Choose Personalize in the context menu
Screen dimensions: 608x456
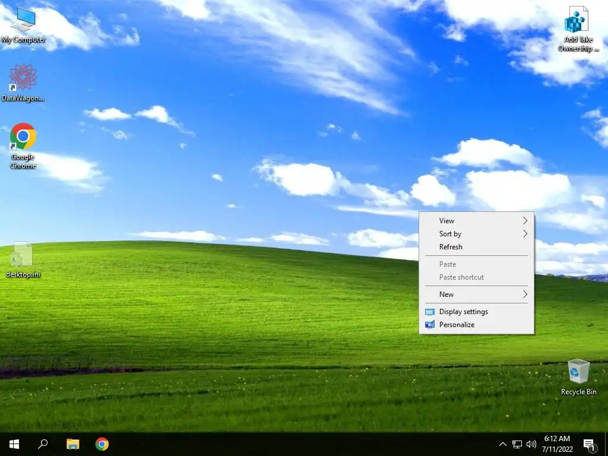477,325
